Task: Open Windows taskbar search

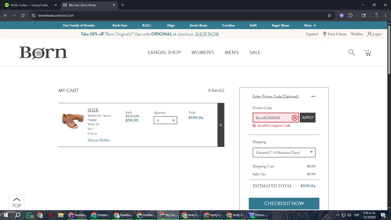Action: (x=17, y=215)
